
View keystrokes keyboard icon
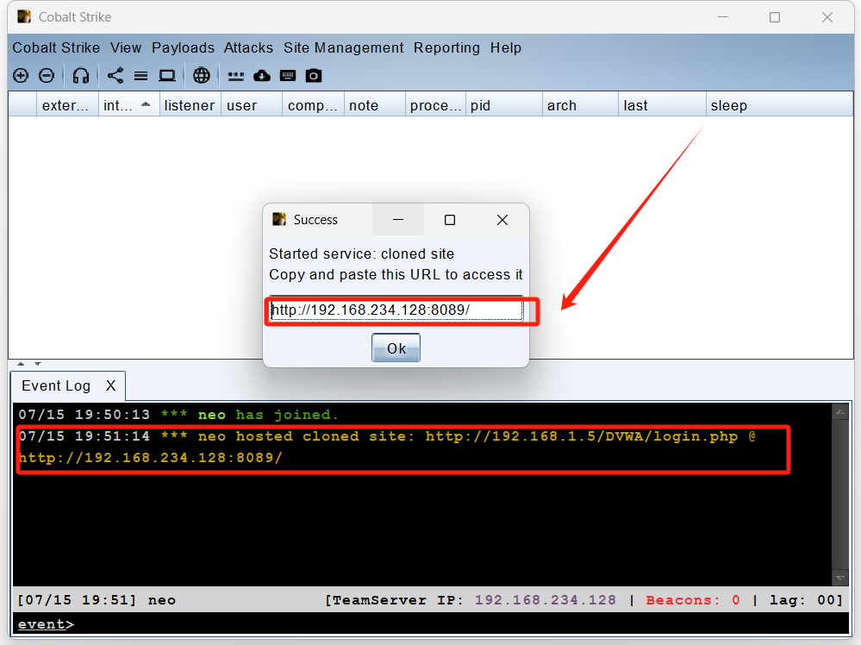click(x=288, y=76)
